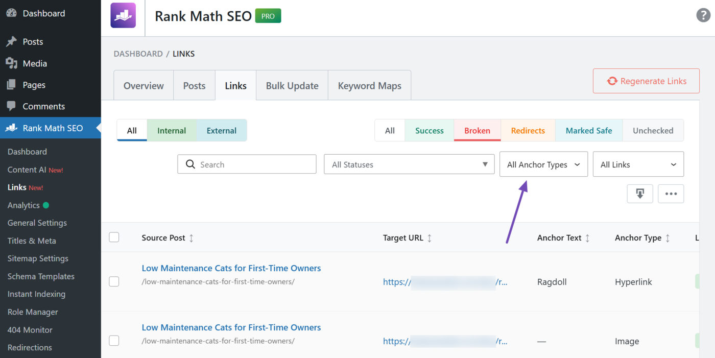715x358 pixels.
Task: Click the help question mark icon
Action: coord(703,15)
